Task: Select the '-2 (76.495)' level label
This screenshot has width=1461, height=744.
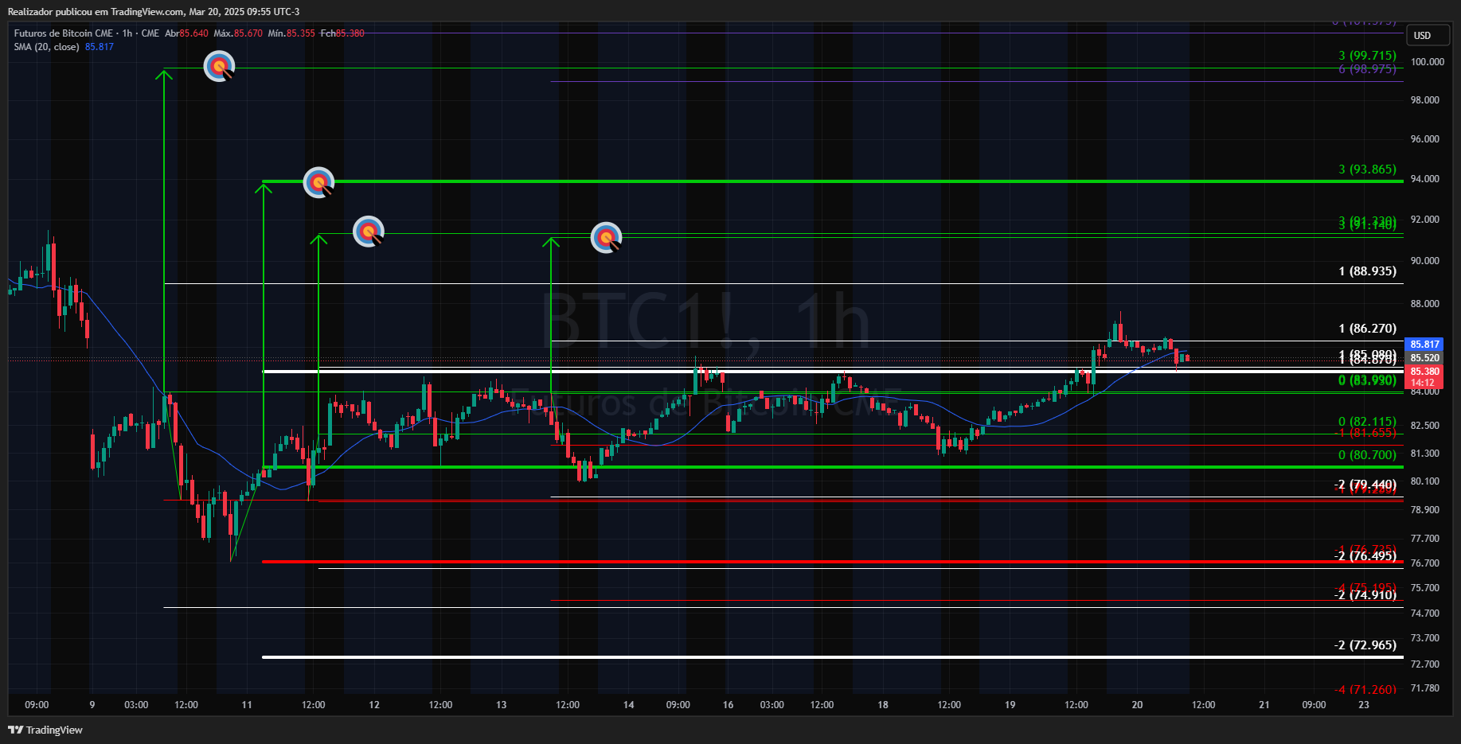Action: 1365,555
